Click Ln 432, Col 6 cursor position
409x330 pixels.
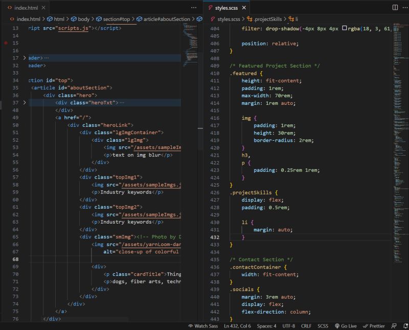click(237, 326)
